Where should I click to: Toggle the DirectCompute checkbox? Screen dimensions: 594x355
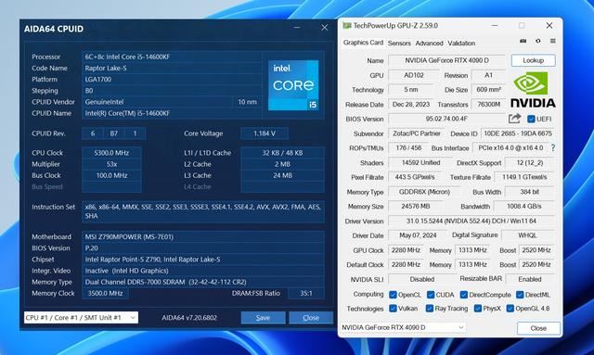(464, 295)
